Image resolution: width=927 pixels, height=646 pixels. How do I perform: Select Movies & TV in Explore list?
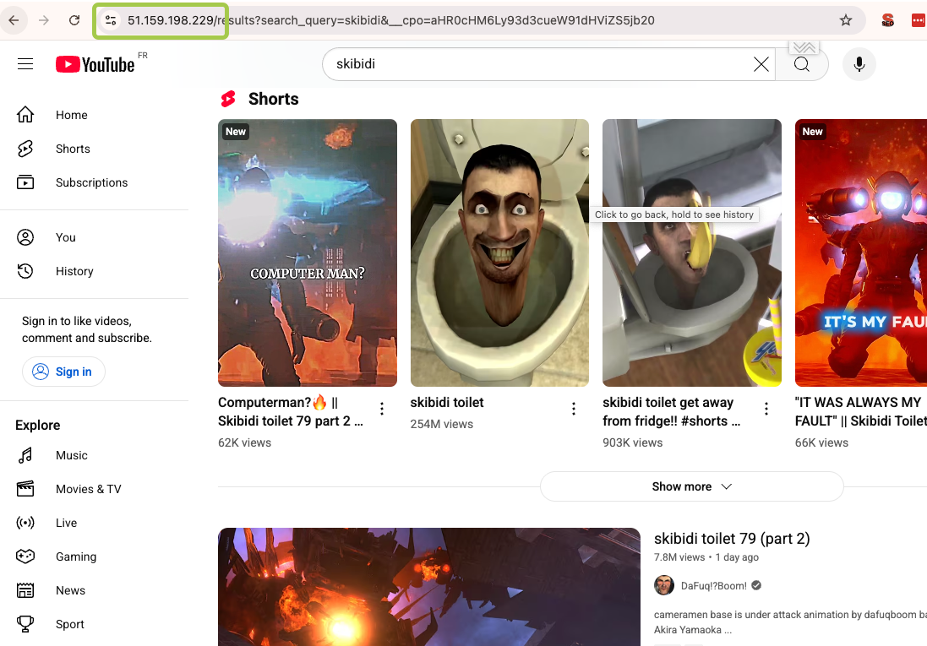pyautogui.click(x=88, y=489)
